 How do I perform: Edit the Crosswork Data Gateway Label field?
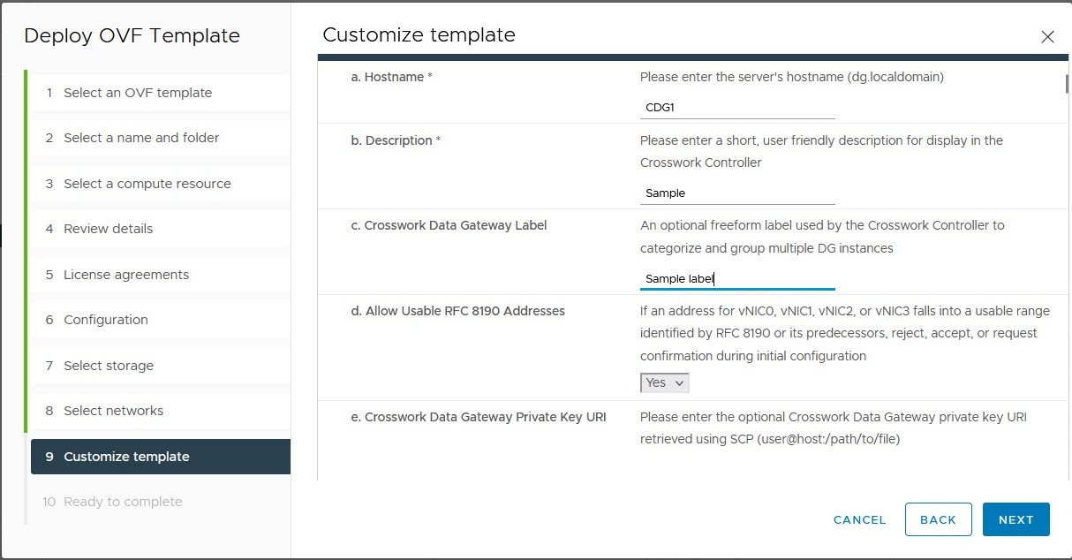coord(737,278)
